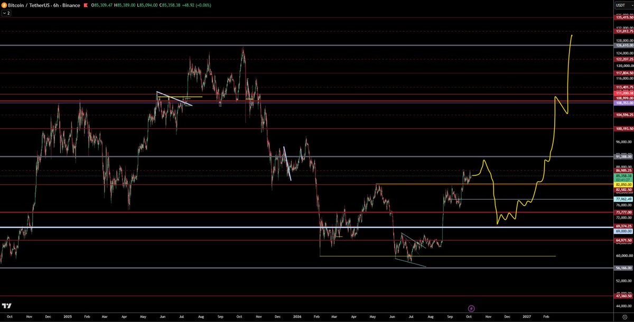
Task: Click the 64,971.50 red price label
Action: pos(624,240)
